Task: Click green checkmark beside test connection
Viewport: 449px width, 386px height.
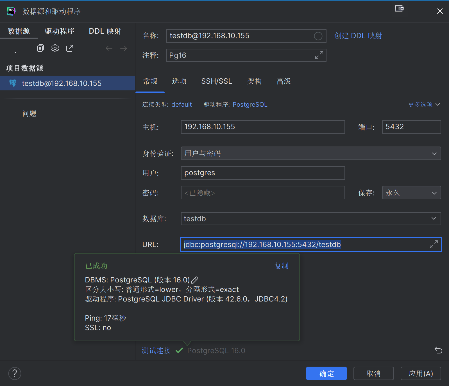Action: point(179,350)
